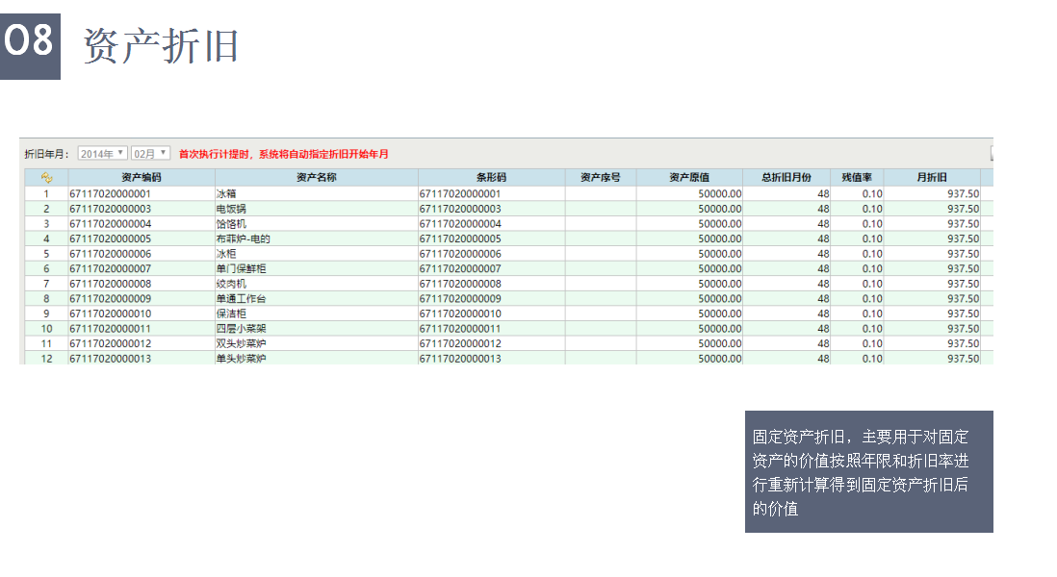
Task: Click the 条形码 column header
Action: point(491,178)
